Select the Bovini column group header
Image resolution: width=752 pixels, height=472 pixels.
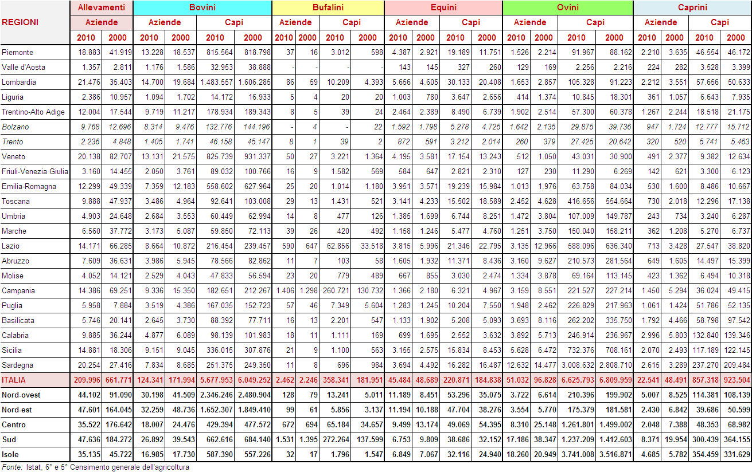pos(202,7)
